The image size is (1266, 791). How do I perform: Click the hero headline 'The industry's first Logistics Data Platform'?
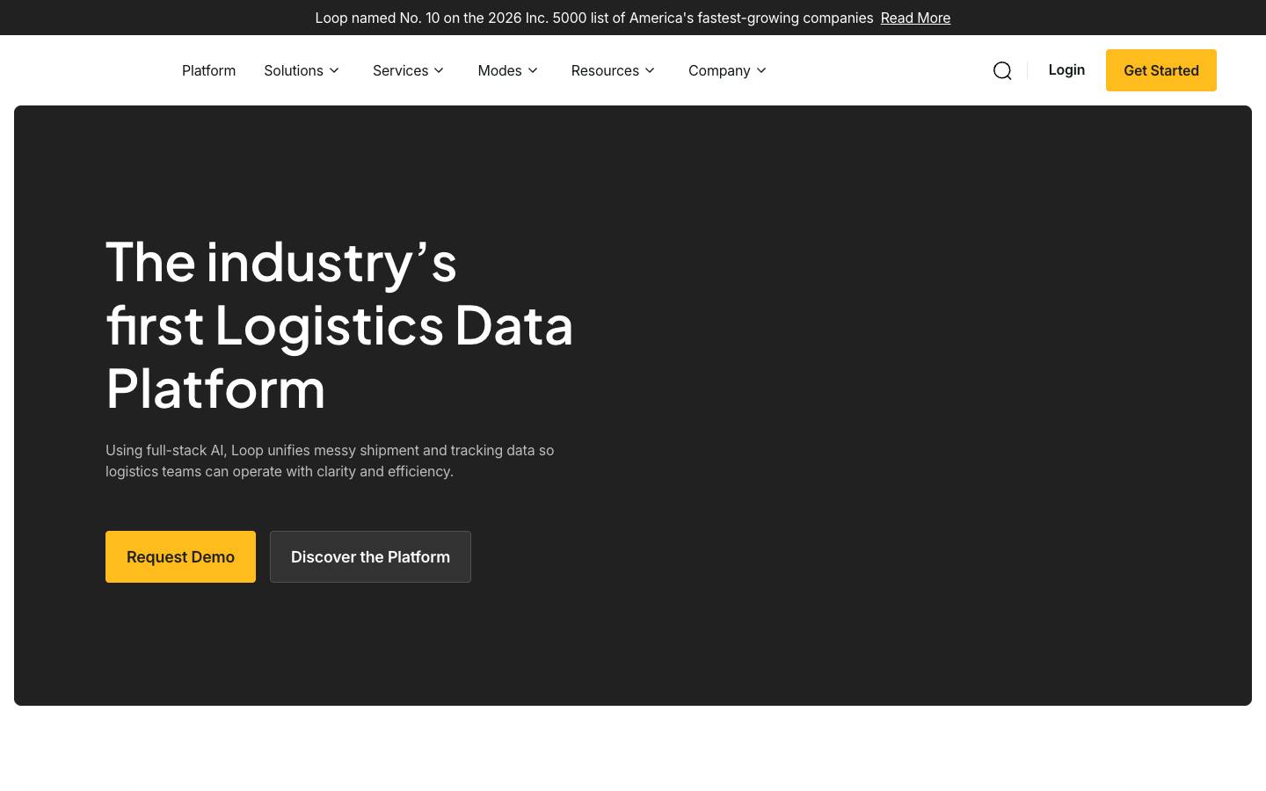(339, 324)
